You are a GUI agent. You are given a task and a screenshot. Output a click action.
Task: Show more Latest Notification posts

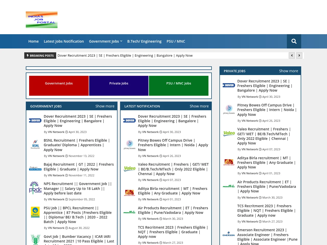[199, 106]
